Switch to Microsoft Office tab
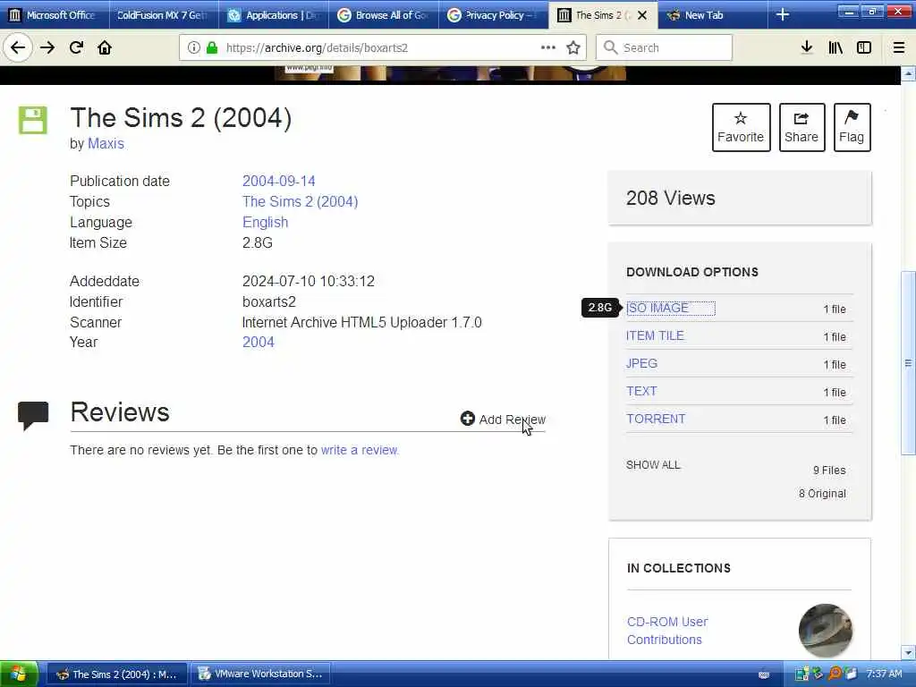Viewport: 916px width, 687px height. point(54,14)
